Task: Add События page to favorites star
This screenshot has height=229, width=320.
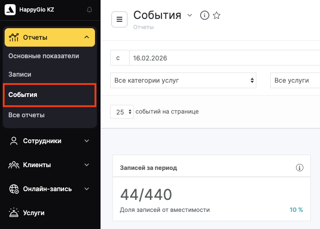Action: [x=216, y=16]
